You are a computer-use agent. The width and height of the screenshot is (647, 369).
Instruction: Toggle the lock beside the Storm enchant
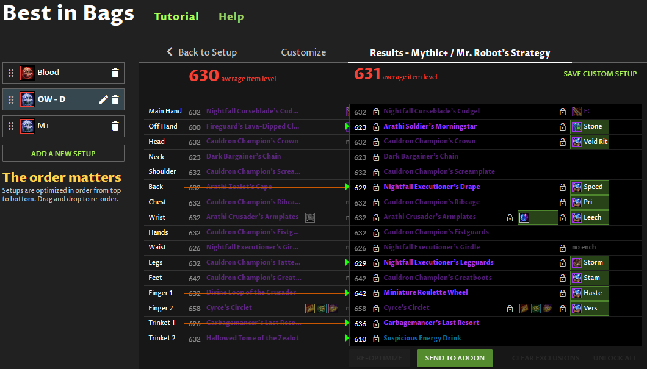562,263
